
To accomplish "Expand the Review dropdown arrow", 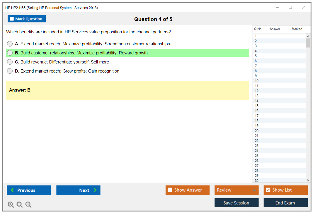I will [254, 190].
